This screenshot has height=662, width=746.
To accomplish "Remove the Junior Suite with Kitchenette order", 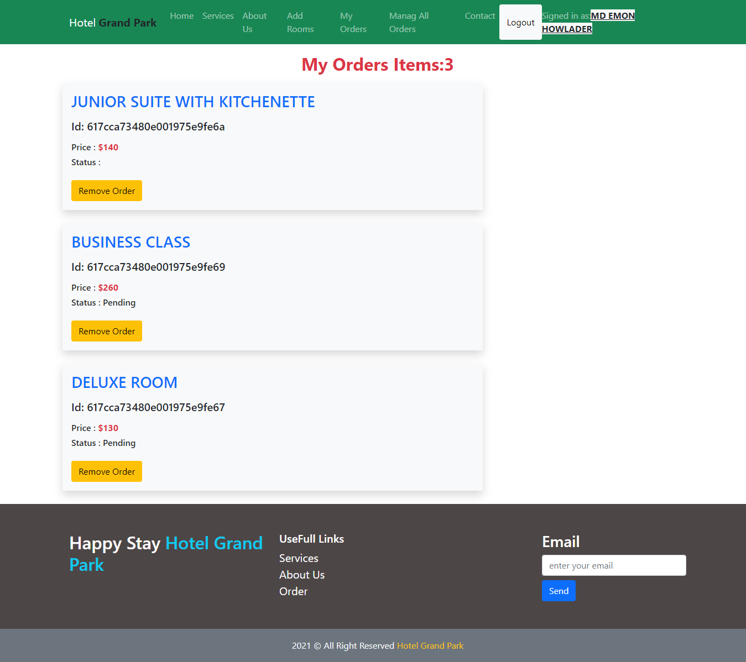I will (107, 191).
